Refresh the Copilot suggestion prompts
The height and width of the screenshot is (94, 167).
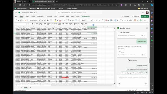pyautogui.click(x=146, y=73)
